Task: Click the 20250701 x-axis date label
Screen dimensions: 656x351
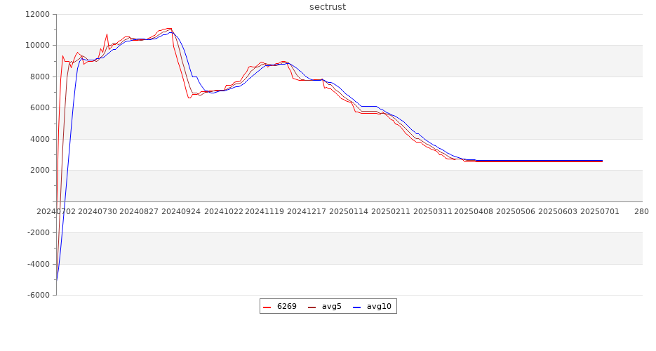Action: tap(599, 211)
